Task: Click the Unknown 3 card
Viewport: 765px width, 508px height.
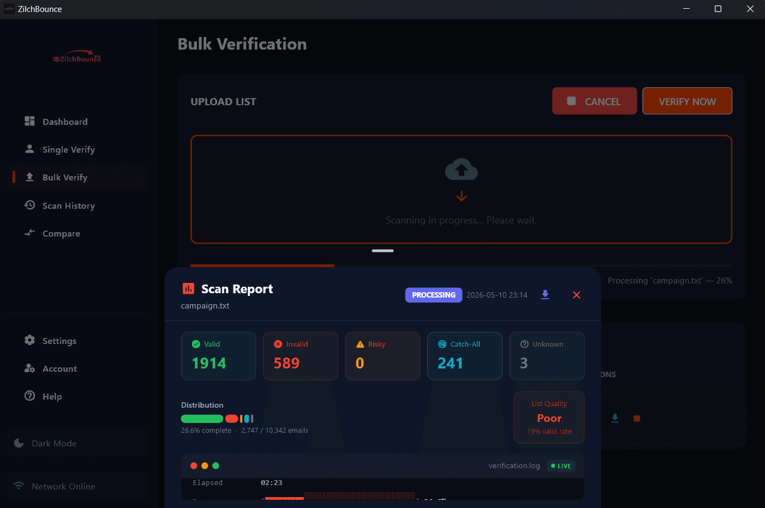Action: pyautogui.click(x=547, y=356)
